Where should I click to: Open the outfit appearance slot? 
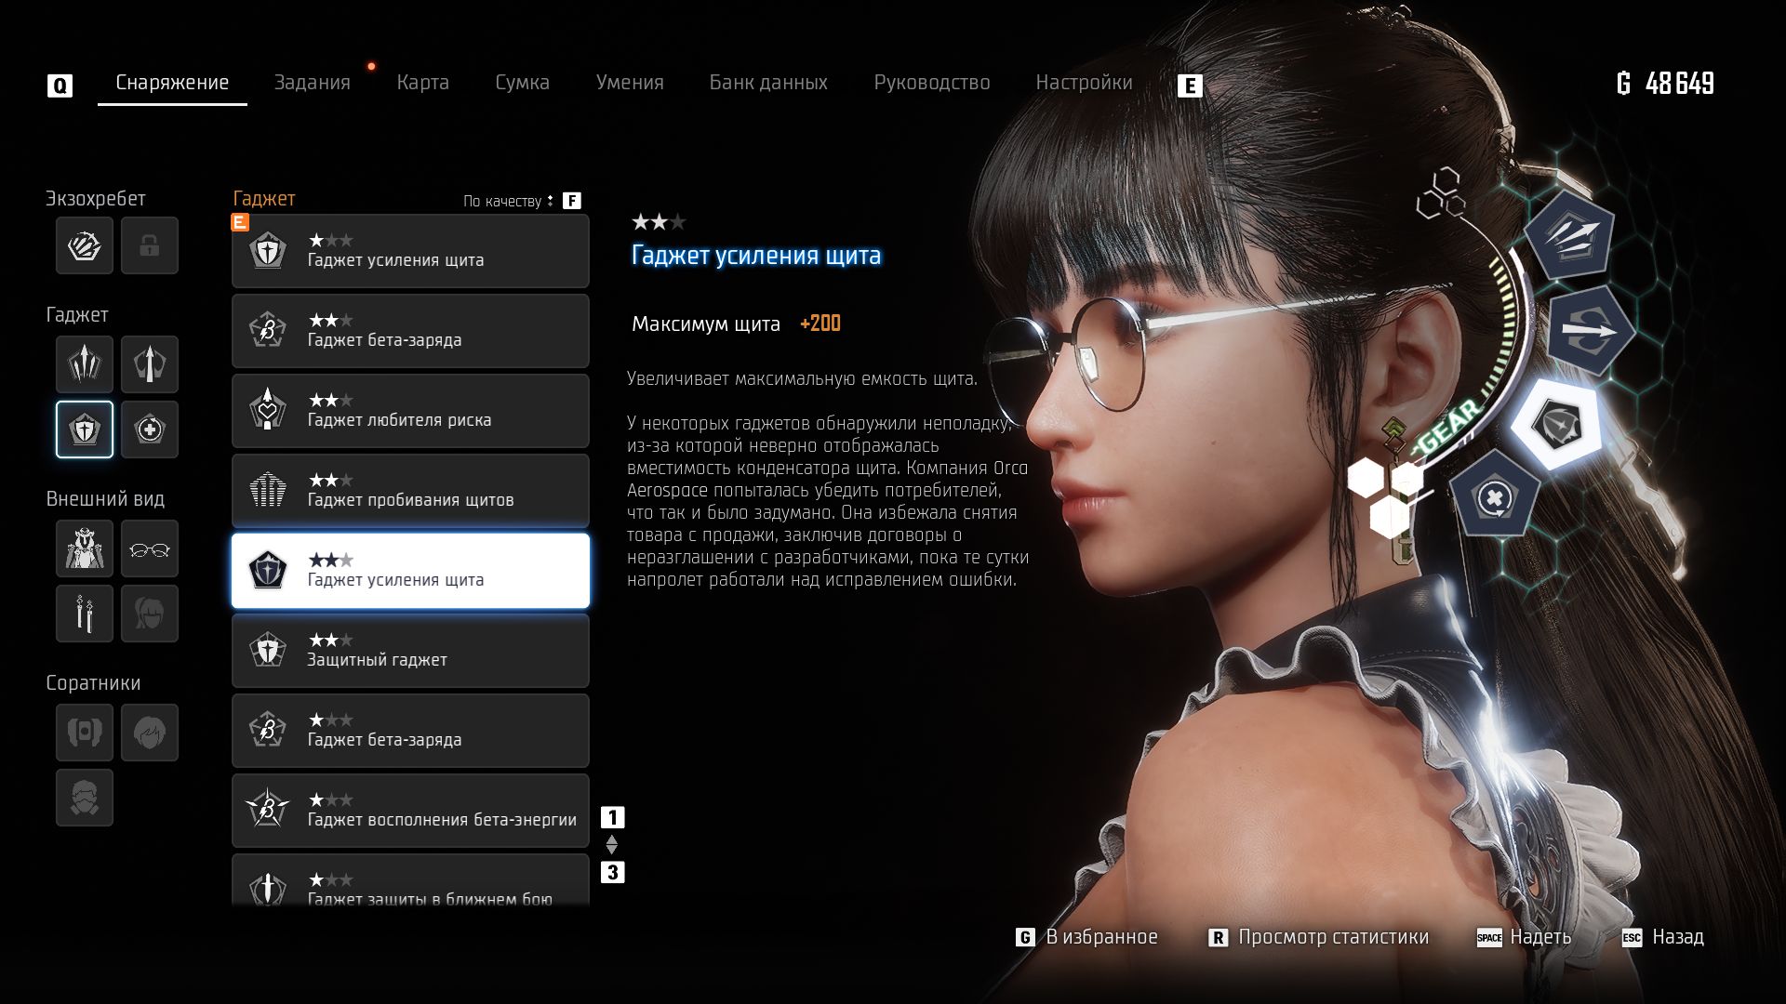click(85, 548)
